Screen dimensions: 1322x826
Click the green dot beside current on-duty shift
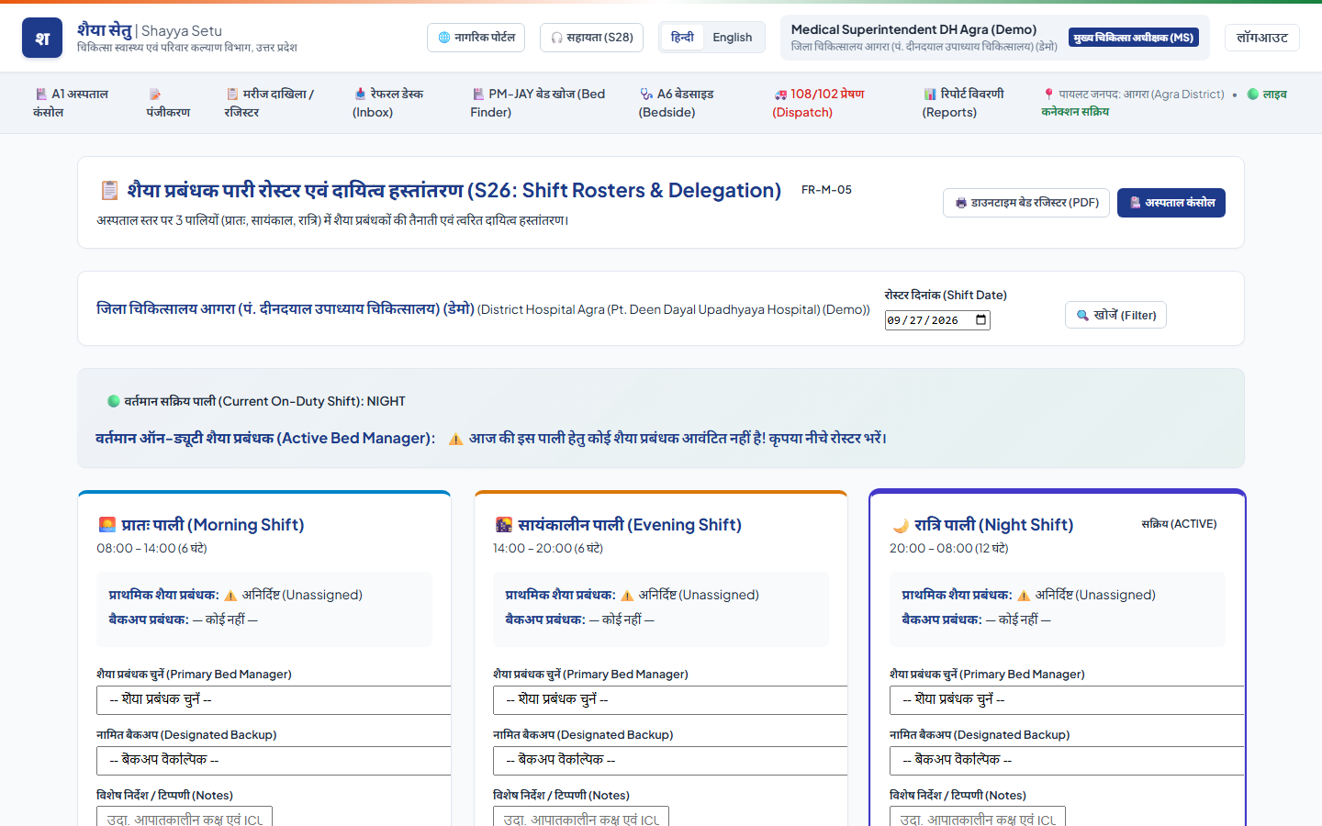(114, 401)
